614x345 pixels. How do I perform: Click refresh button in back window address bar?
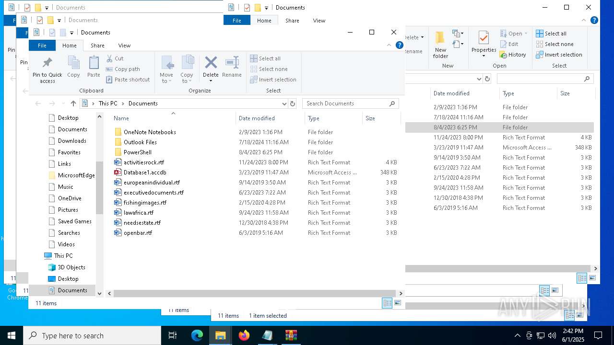[x=487, y=79]
